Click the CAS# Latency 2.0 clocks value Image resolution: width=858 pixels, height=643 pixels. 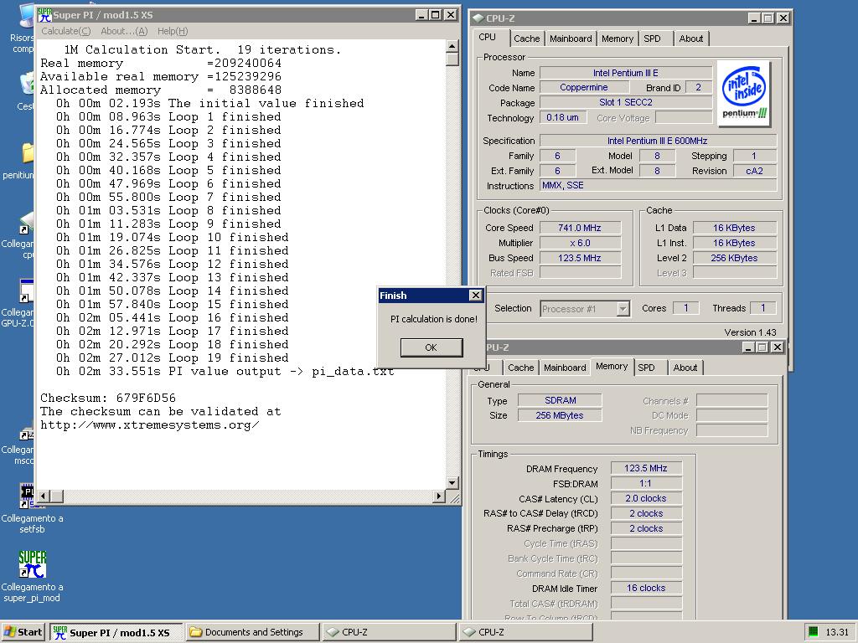[x=646, y=499]
